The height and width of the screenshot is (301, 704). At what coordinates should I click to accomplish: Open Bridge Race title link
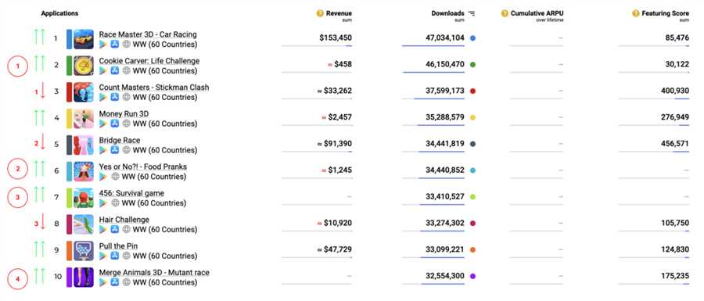click(x=120, y=140)
